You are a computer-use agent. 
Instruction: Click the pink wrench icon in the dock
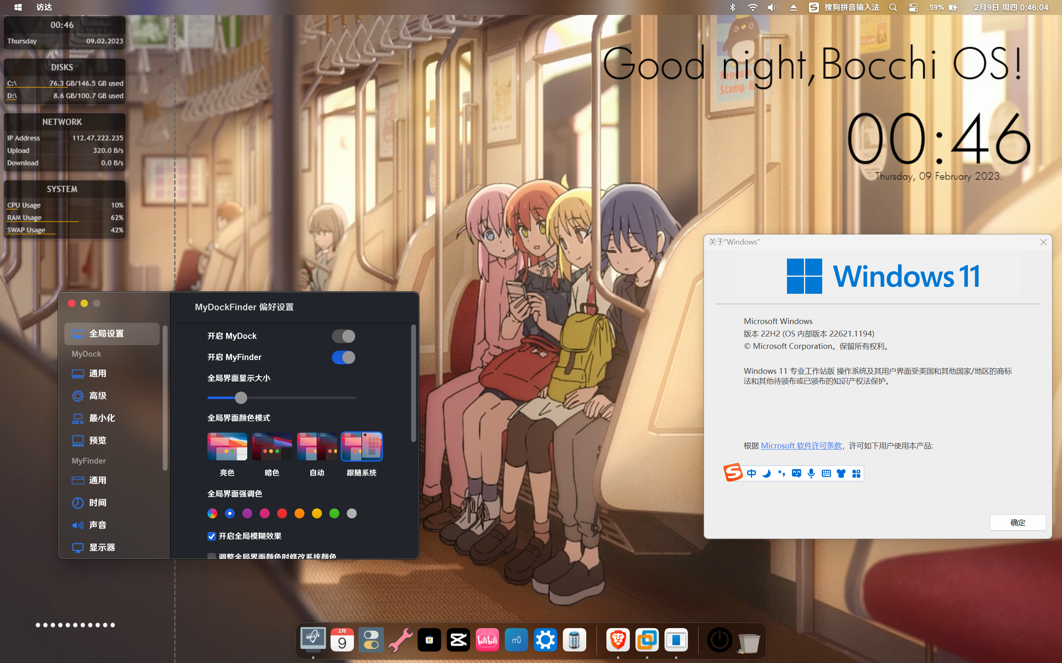(x=400, y=640)
